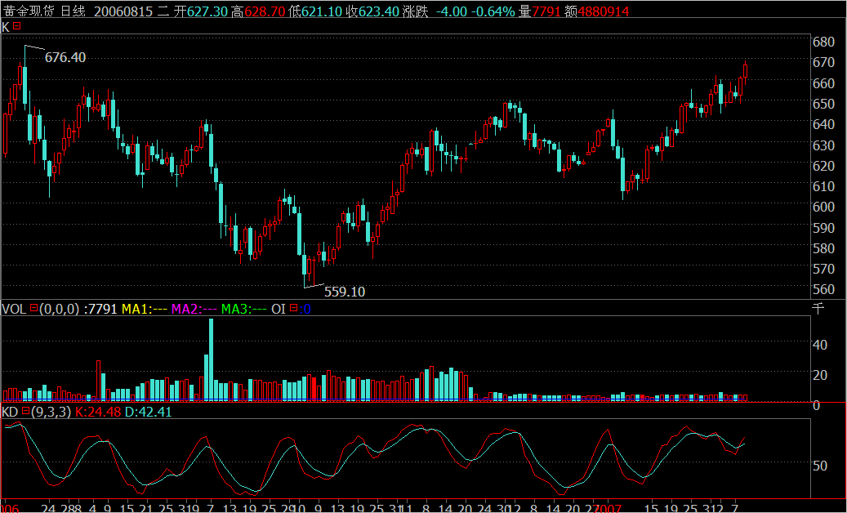Click the percent change -0.64%
This screenshot has height=513, width=847.
tap(493, 11)
